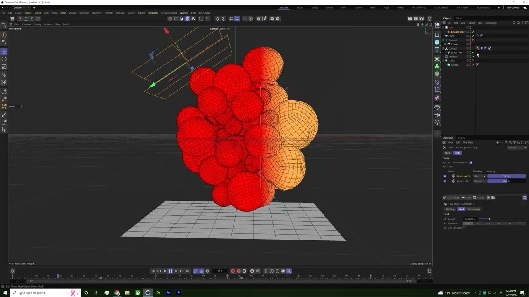Click the autokey button next to record

(x=238, y=271)
